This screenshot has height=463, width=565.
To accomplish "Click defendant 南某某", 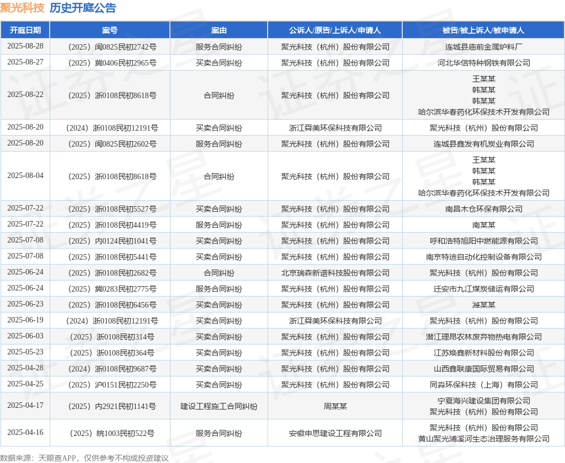I will coord(483,225).
